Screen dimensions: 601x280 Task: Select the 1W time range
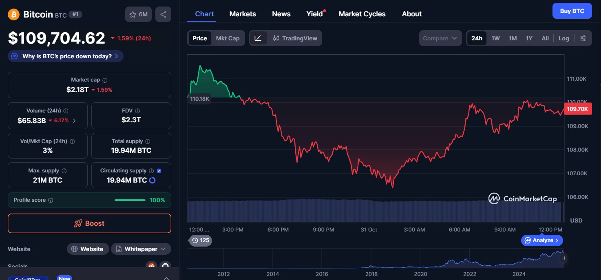click(495, 38)
